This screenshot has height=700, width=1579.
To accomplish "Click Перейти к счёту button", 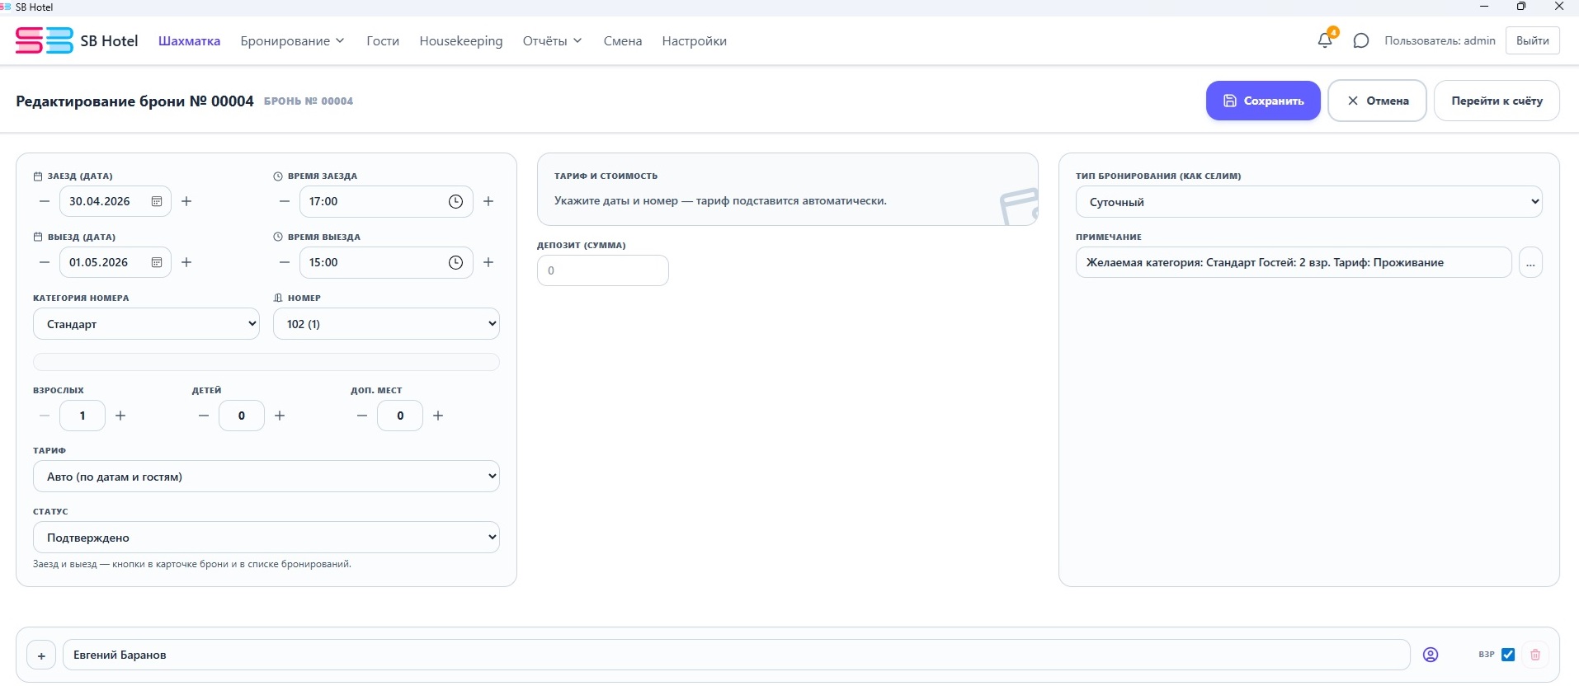I will pos(1497,101).
